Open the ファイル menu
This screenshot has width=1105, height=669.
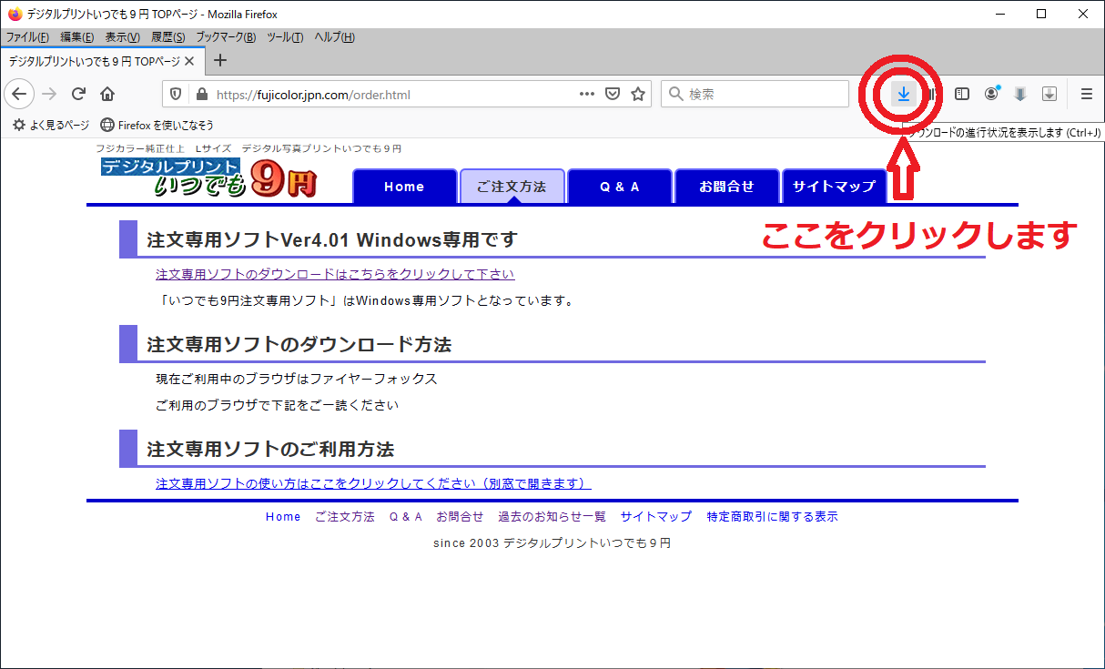[27, 37]
